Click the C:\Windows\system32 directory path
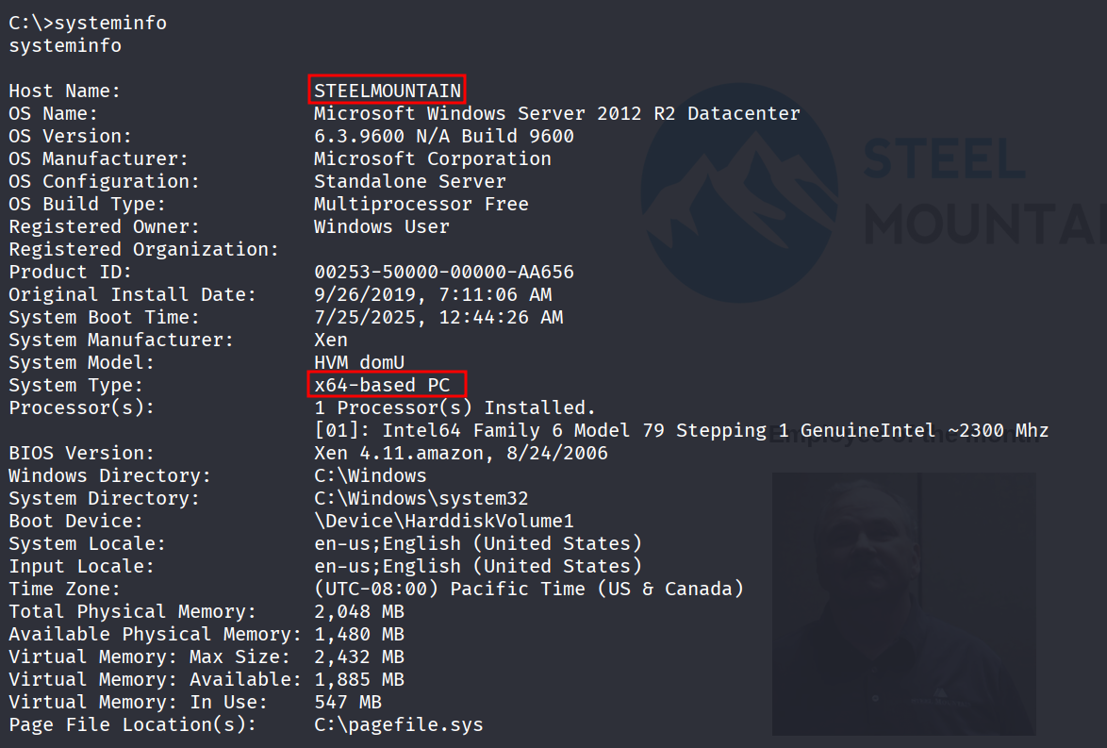This screenshot has width=1107, height=748. click(421, 498)
